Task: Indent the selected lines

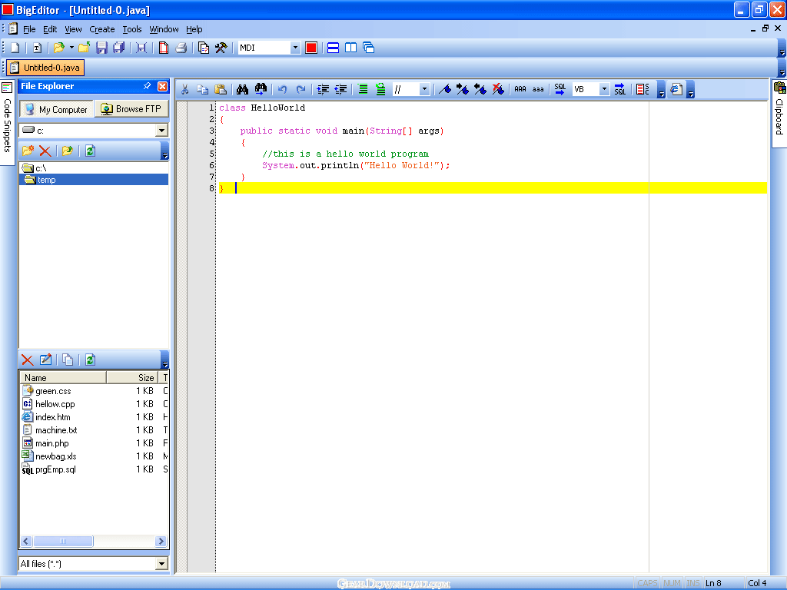Action: (323, 89)
